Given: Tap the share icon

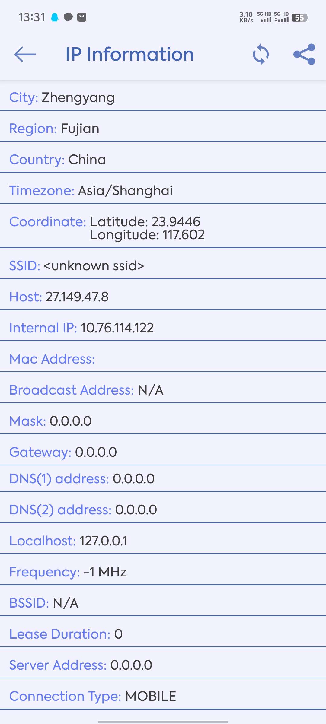Looking at the screenshot, I should coord(304,54).
